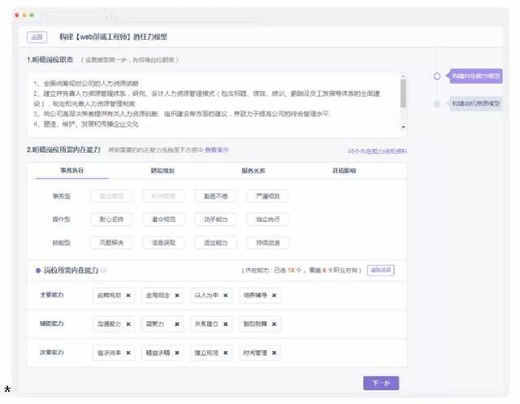
Task: Open the 48个内在能力说明资料 link
Action: point(377,150)
